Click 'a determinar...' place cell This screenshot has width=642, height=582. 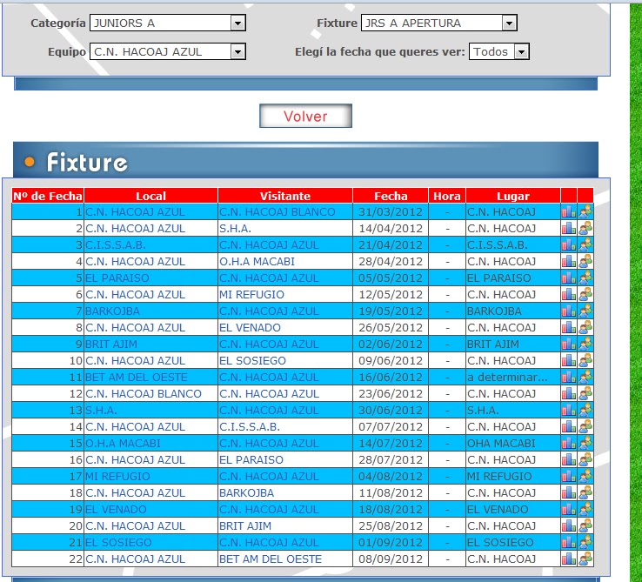click(x=513, y=377)
